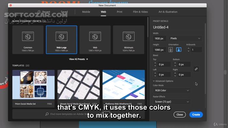Switch to the Web tab
Viewport: 228px width, 128px height.
[103, 12]
